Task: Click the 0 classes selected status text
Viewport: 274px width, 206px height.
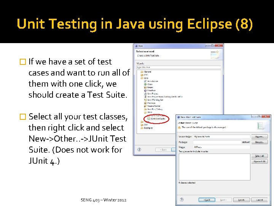Action: click(x=187, y=183)
